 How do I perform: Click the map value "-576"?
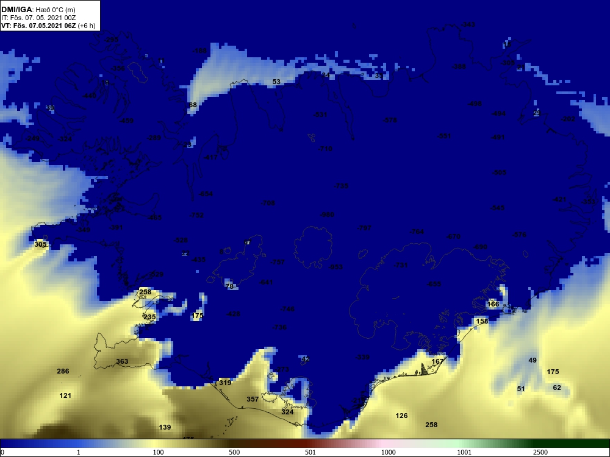(x=519, y=235)
